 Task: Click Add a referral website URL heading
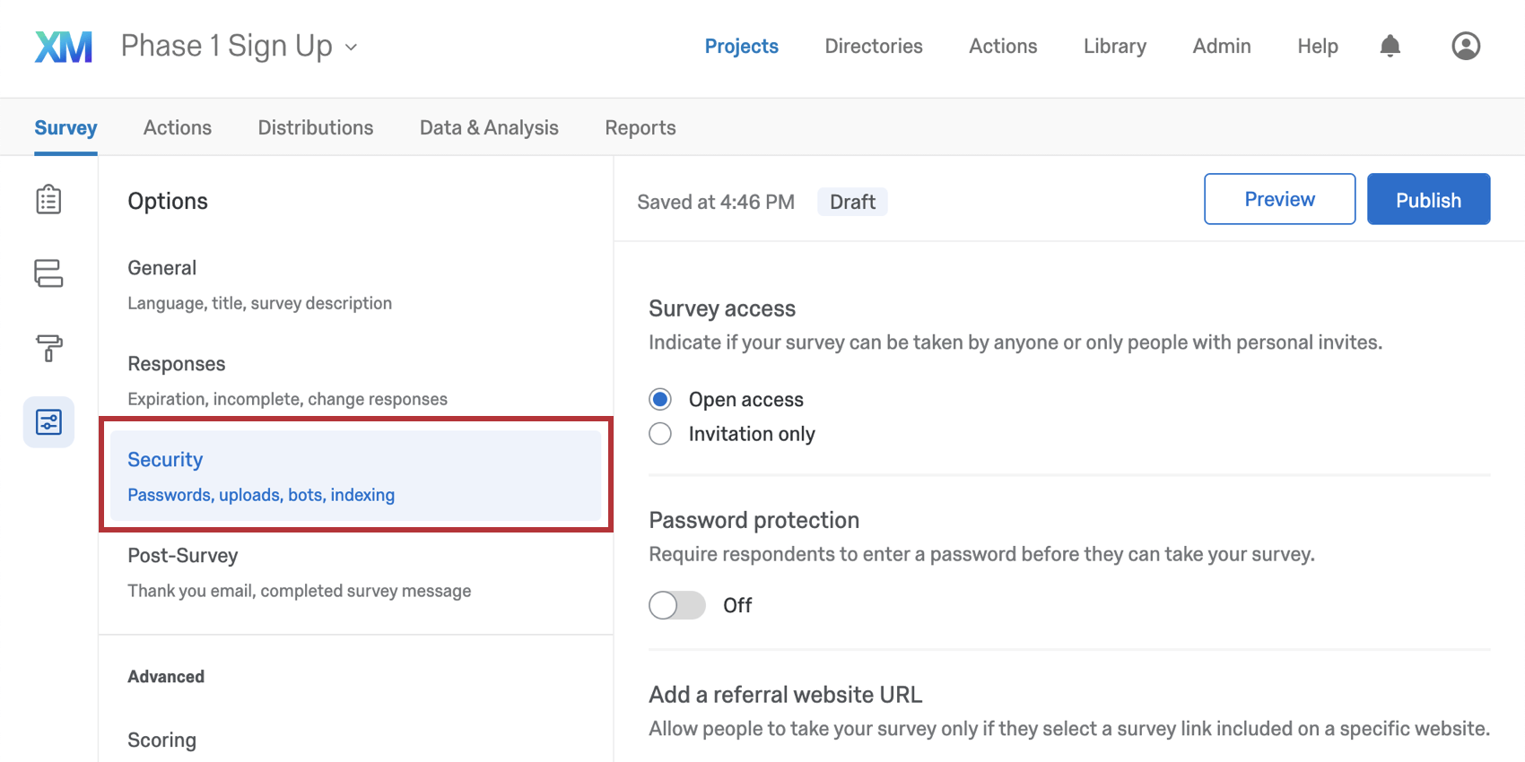pos(785,695)
